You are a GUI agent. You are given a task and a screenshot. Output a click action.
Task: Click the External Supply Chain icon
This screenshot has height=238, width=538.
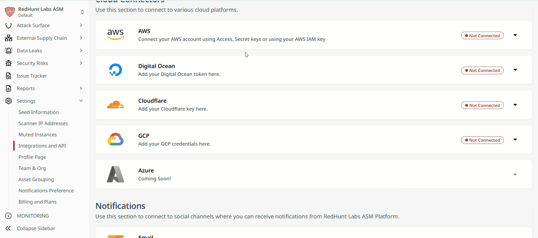[9, 38]
